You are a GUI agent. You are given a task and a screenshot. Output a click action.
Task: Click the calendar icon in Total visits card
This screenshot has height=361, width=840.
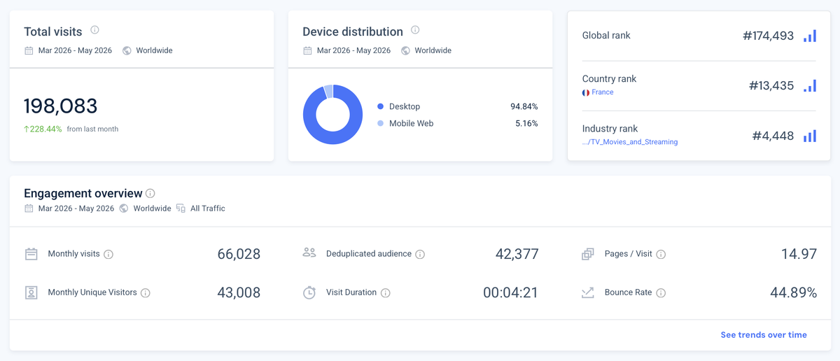(x=29, y=50)
